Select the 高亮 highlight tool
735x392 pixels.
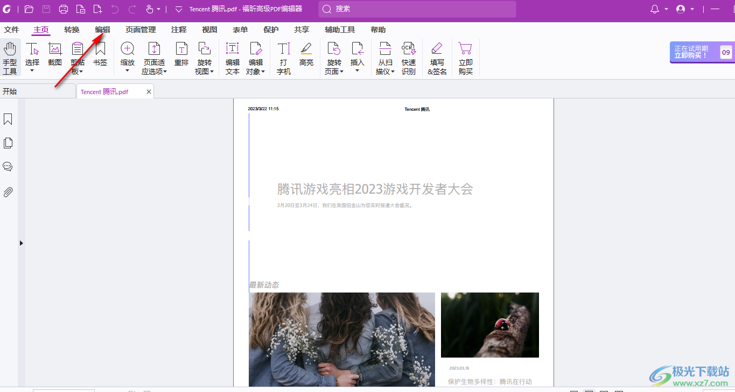(306, 54)
